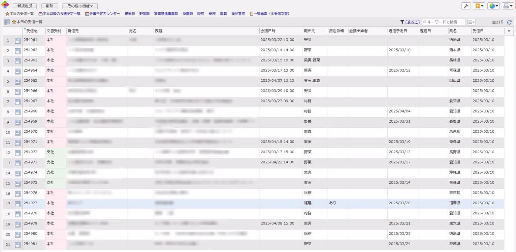Open record icon for row 254977
Screen dimensions: 516x252
pyautogui.click(x=18, y=204)
